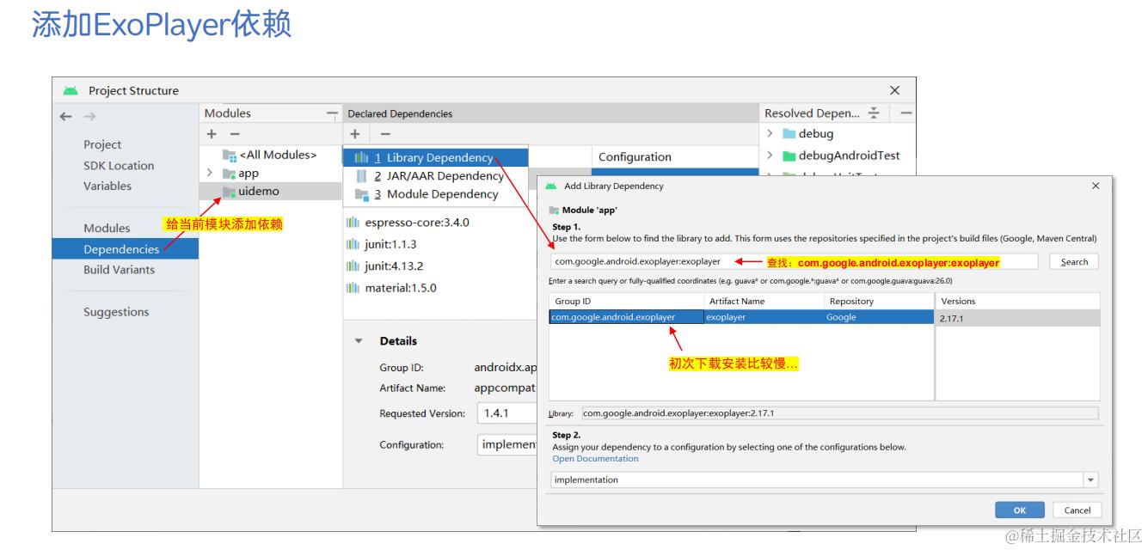The height and width of the screenshot is (550, 1148).
Task: Open the Configuration combo box in Details
Action: point(506,444)
